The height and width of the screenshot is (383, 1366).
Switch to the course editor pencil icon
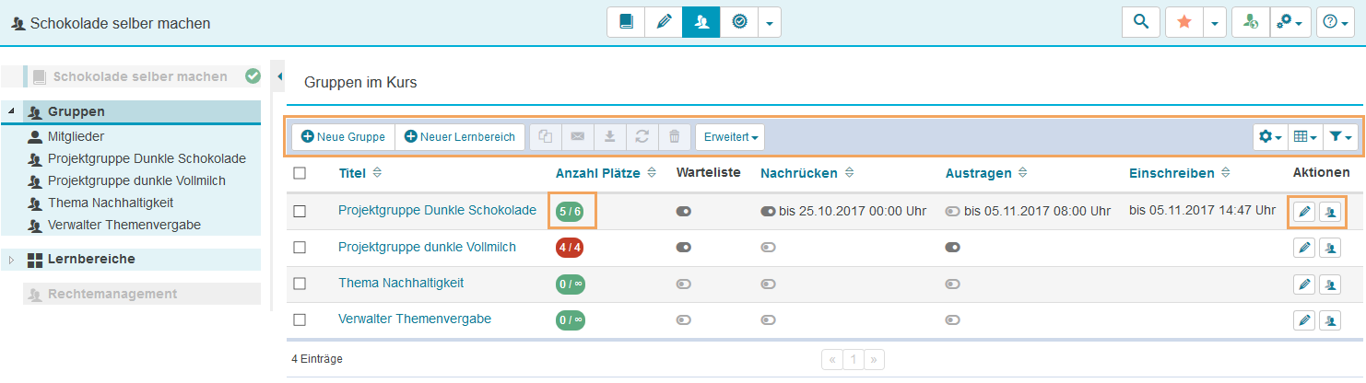[x=664, y=22]
